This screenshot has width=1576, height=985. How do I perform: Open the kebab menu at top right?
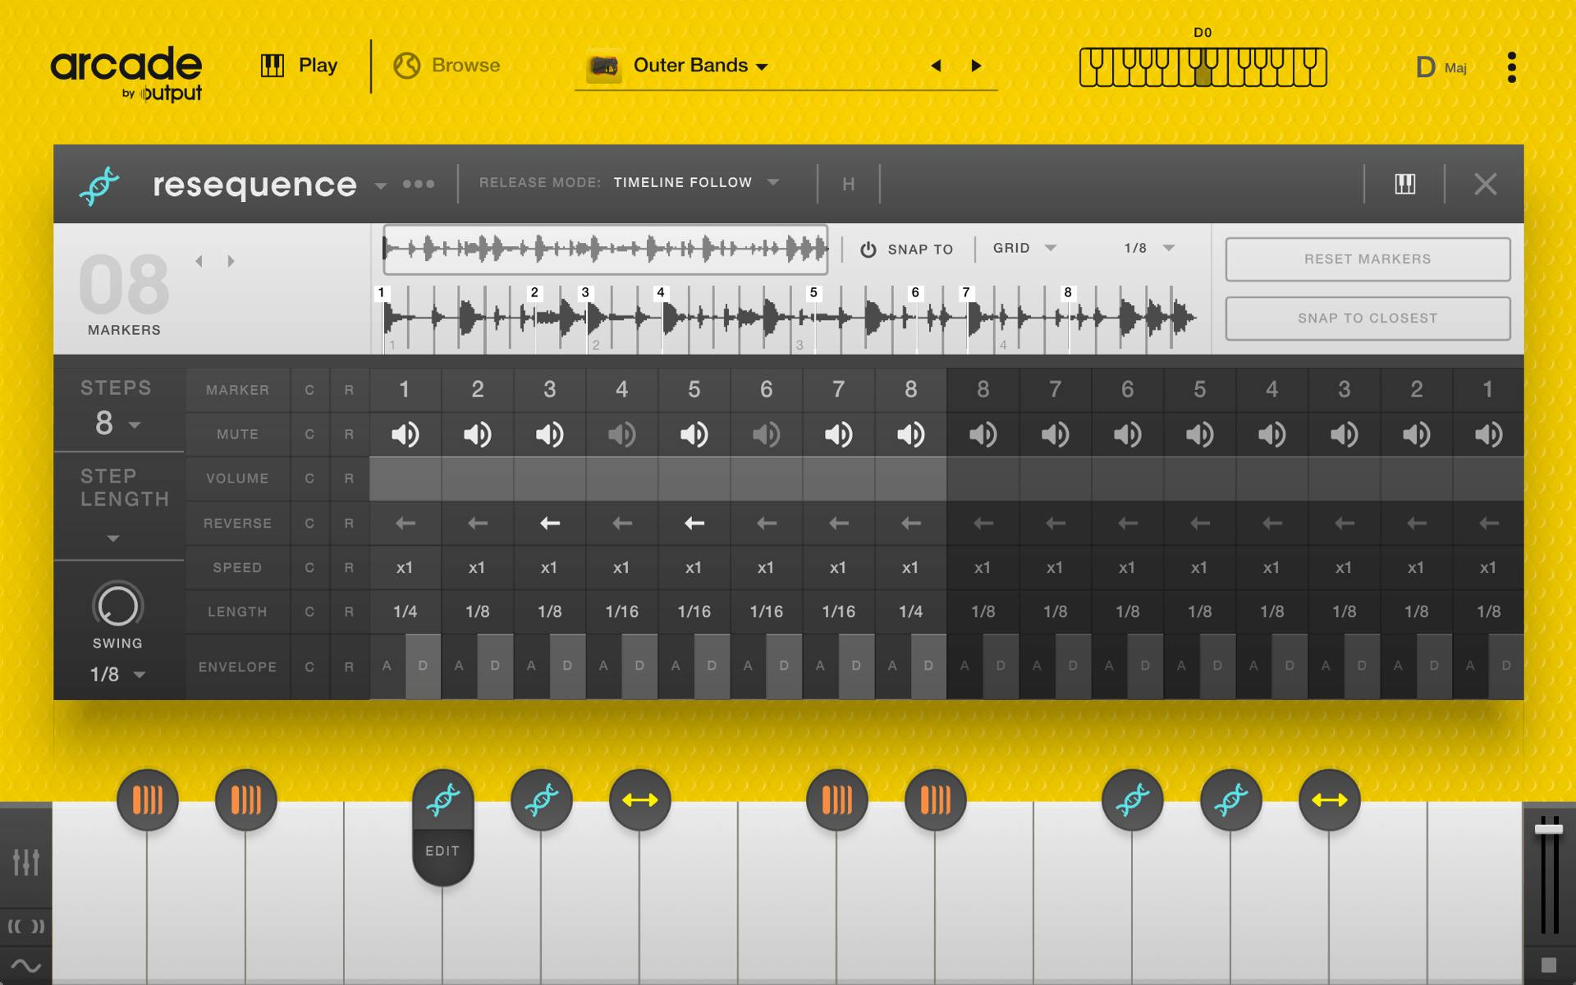(1512, 67)
